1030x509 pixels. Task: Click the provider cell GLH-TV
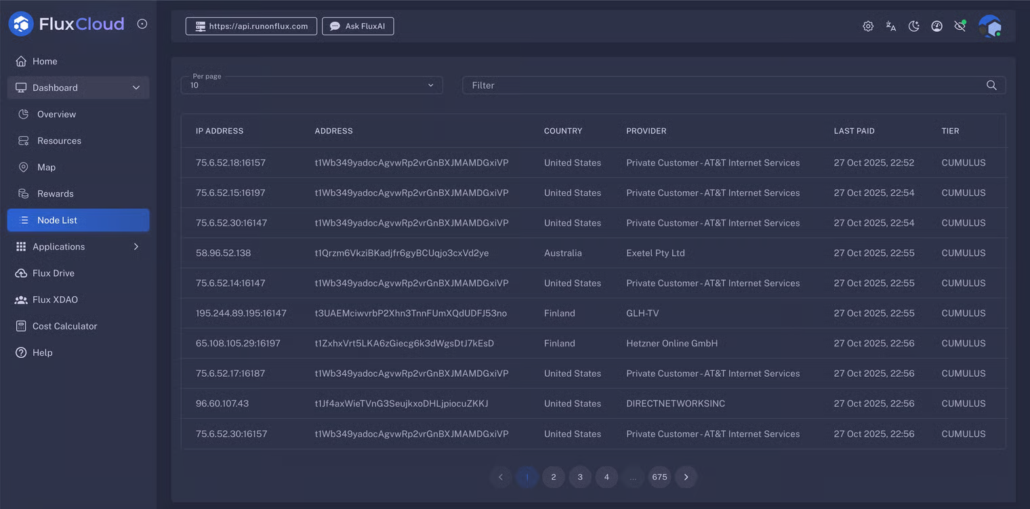(642, 313)
